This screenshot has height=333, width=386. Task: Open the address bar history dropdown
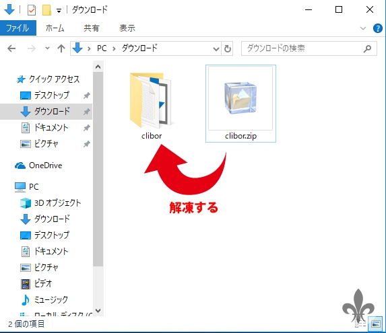(x=216, y=48)
